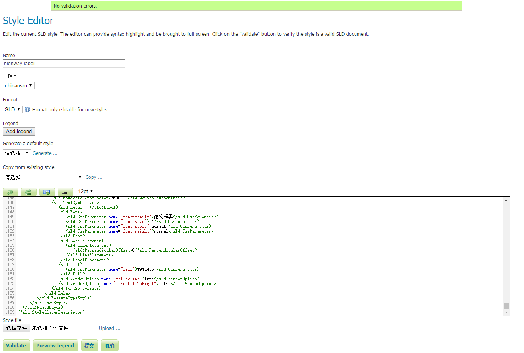Click the Preview legend button
The width and height of the screenshot is (524, 353).
pos(55,345)
